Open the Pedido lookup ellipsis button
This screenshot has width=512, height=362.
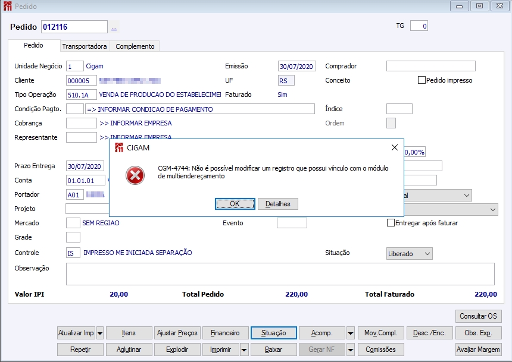114,27
